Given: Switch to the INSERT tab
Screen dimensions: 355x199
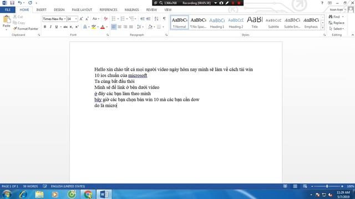Looking at the screenshot, I should [41, 10].
